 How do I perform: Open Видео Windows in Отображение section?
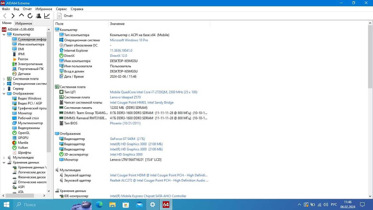click(x=29, y=98)
